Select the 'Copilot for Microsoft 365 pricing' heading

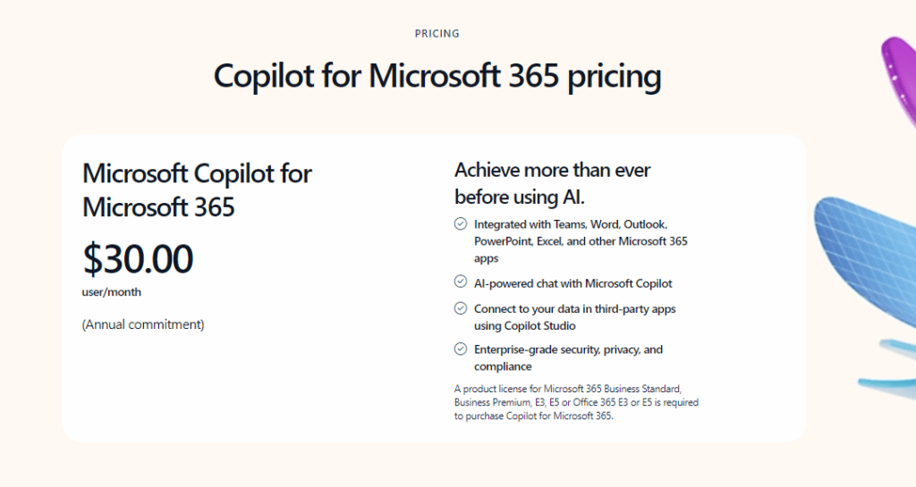(437, 76)
